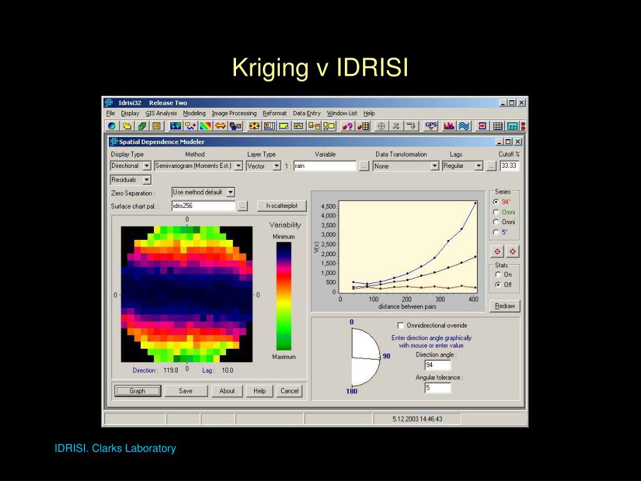Open the Image Processing menu

(234, 113)
